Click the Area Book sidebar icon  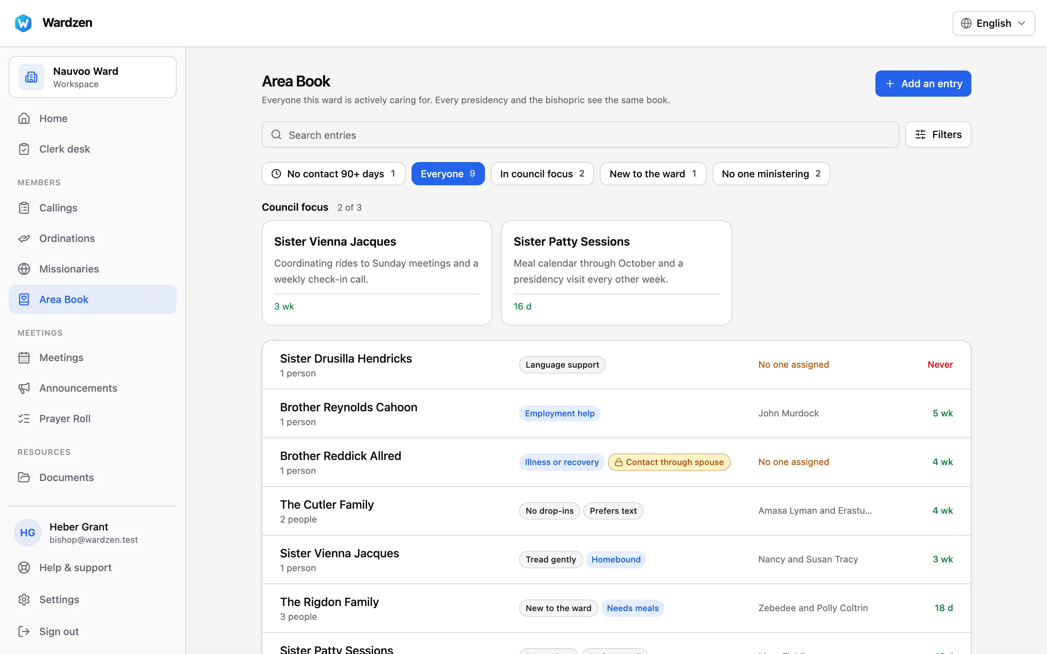point(24,299)
